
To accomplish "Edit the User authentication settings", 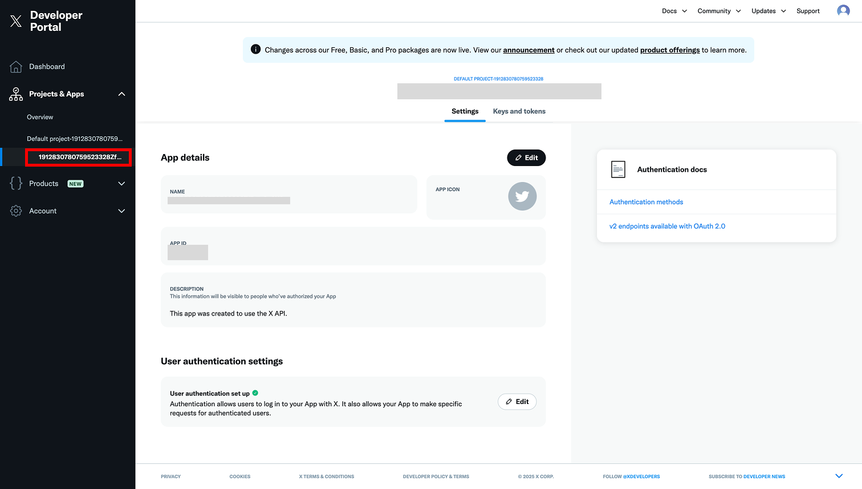I will [517, 402].
